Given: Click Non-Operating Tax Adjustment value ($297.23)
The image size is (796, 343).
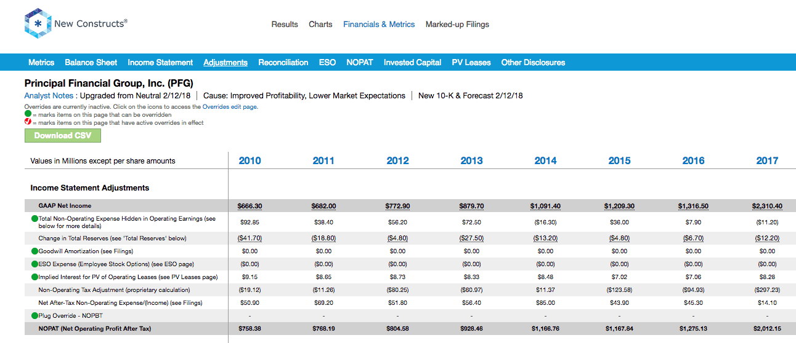Looking at the screenshot, I should point(767,290).
